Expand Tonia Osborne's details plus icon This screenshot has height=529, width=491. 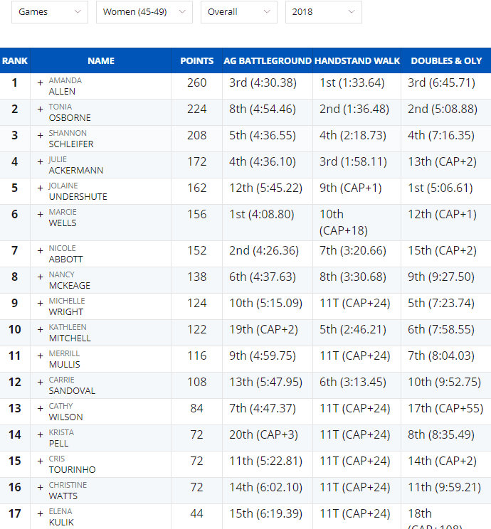pyautogui.click(x=40, y=109)
